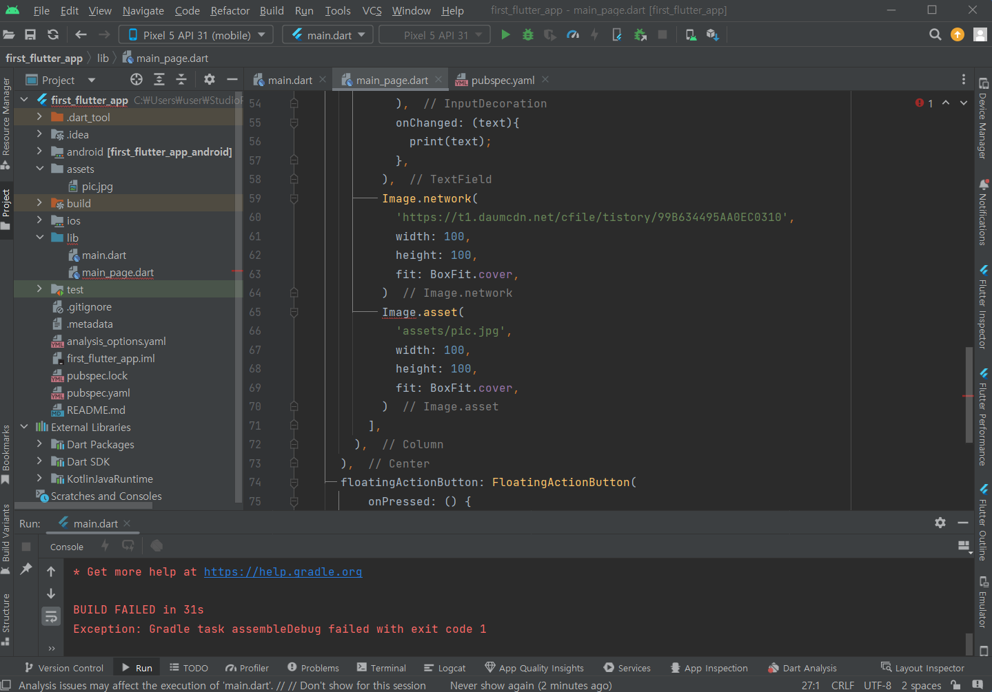Screen dimensions: 992x692
Task: Open editor tabs more options menu
Action: 964,80
